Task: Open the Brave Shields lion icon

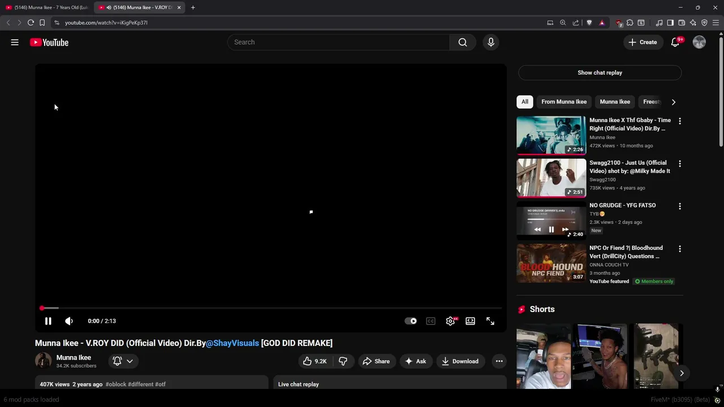Action: 589,23
